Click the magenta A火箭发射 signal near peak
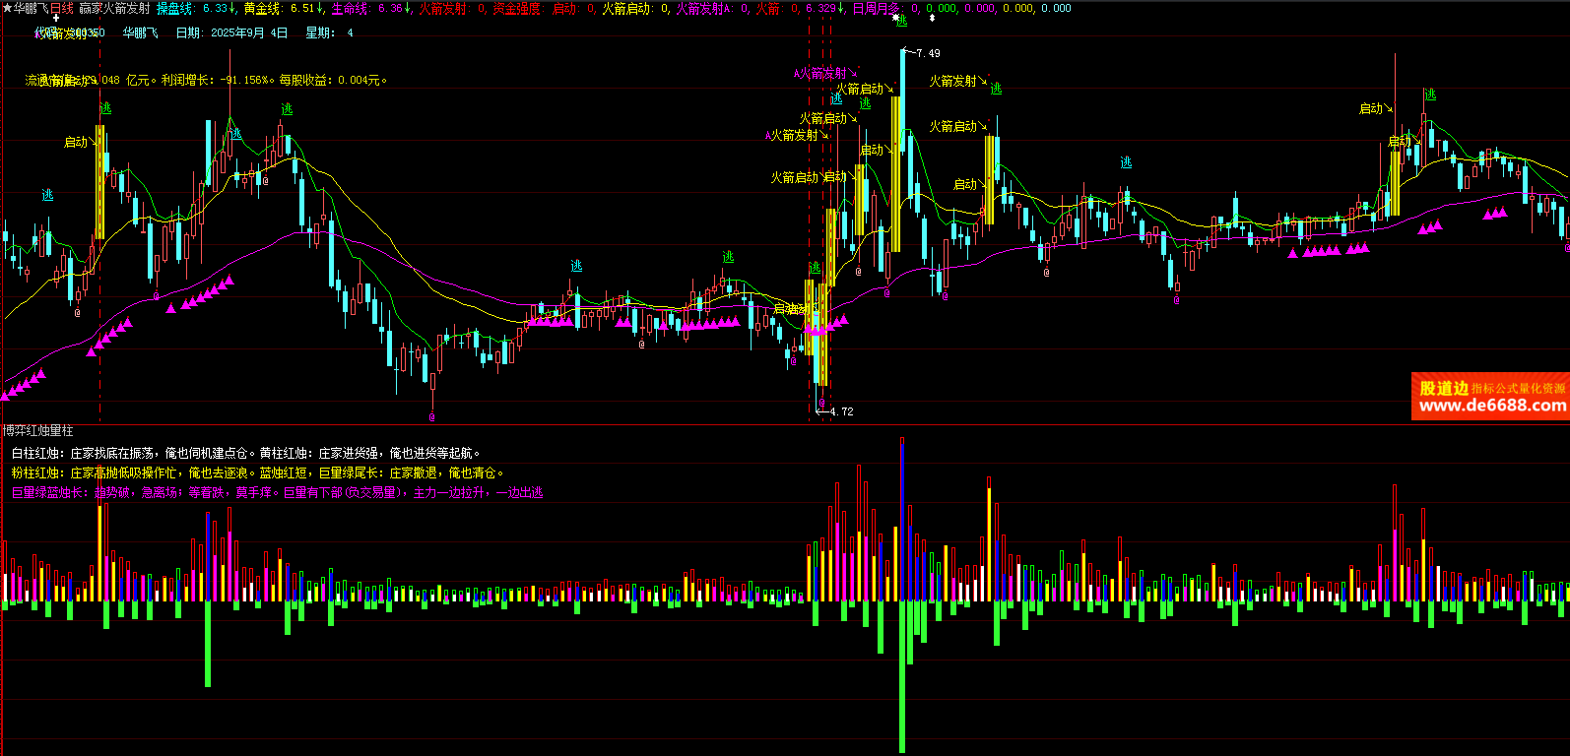1570x756 pixels. pos(821,73)
